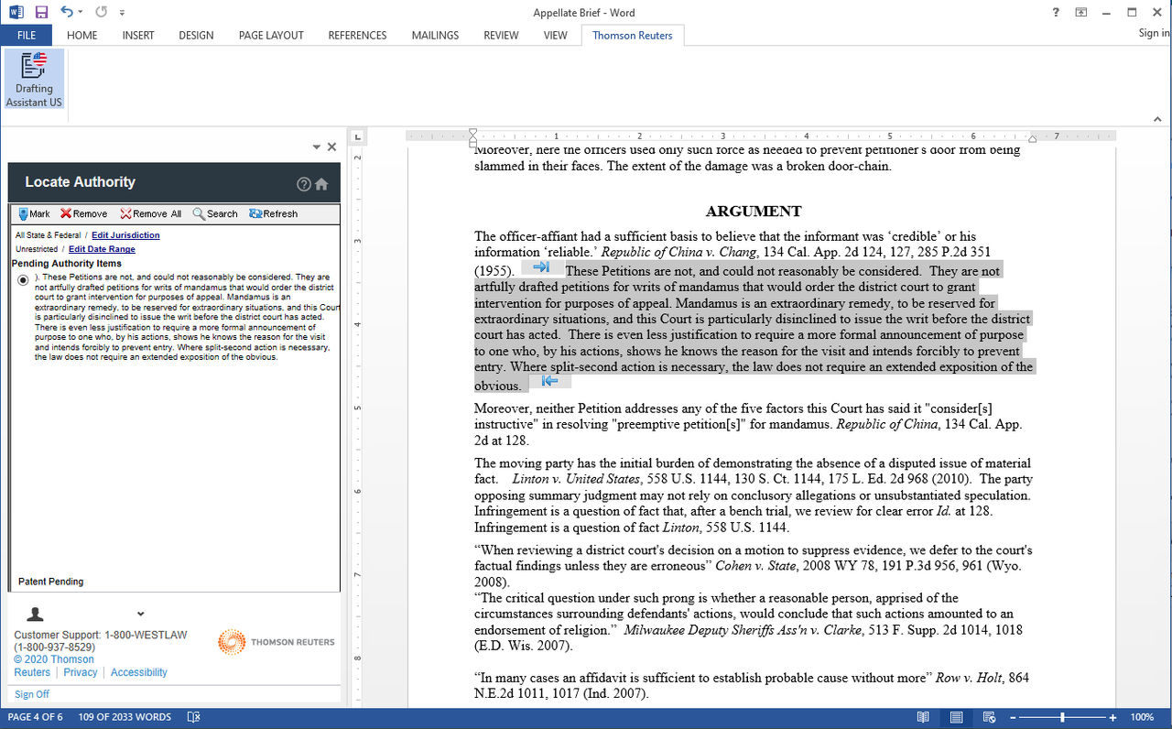The width and height of the screenshot is (1172, 729).
Task: Switch to Web Layout view in status bar
Action: pos(987,717)
